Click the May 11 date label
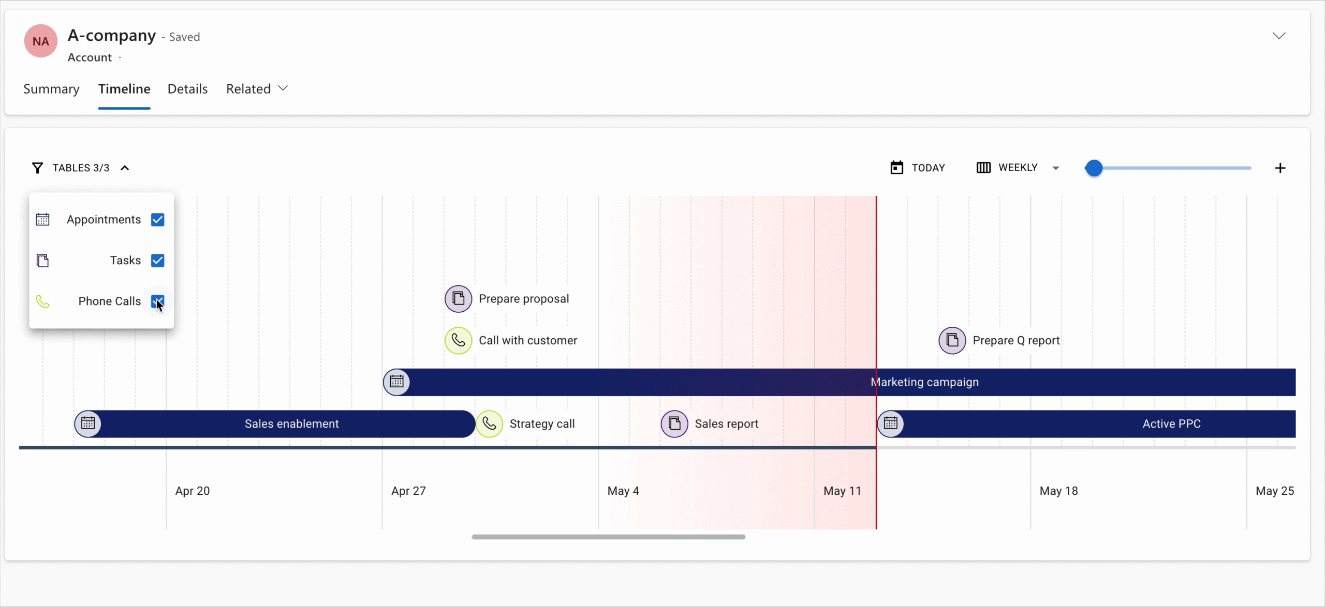Screen dimensions: 1325x607 pos(842,491)
